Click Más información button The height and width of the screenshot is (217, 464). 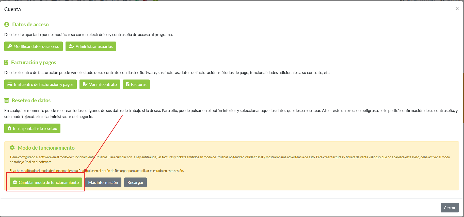(103, 182)
